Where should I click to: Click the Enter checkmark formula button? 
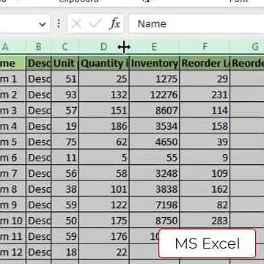click(95, 23)
